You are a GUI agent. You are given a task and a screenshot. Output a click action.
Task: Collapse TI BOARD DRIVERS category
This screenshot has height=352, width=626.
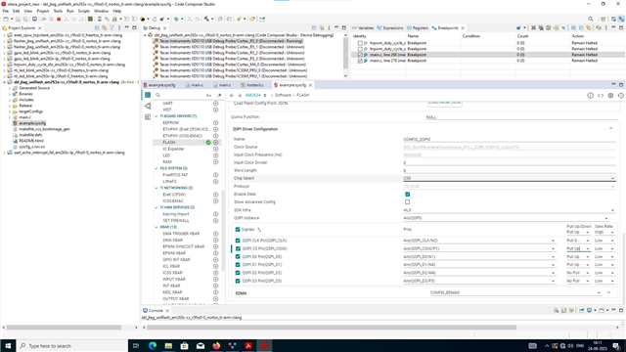tap(156, 116)
